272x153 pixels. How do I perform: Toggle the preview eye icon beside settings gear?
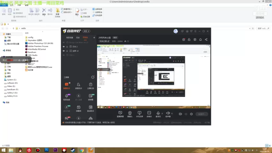click(186, 114)
